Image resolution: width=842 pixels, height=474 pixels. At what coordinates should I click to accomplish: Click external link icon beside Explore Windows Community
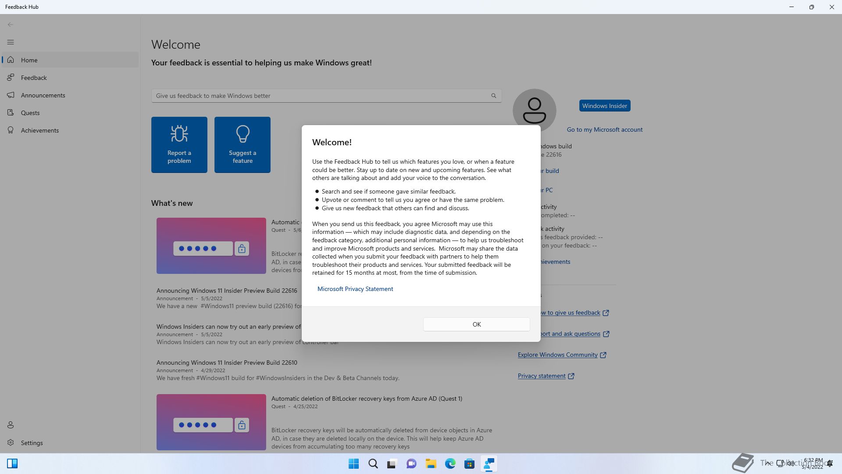click(x=603, y=355)
